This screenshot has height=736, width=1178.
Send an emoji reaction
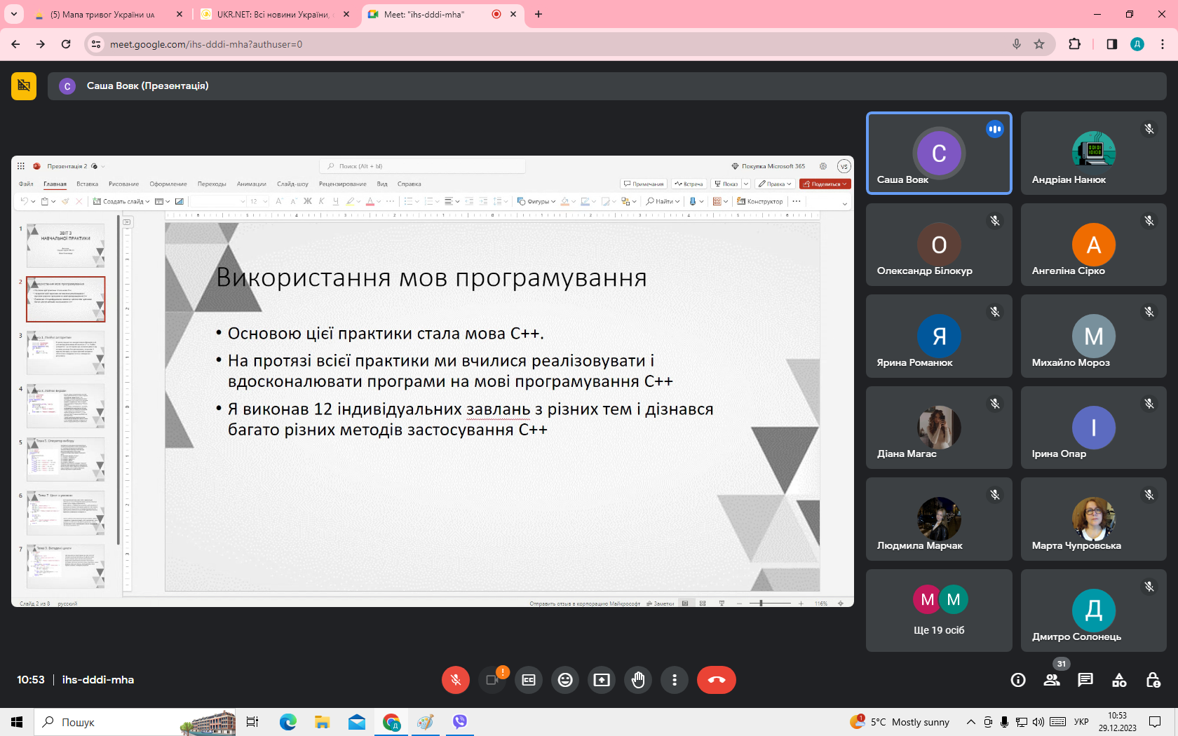click(x=565, y=680)
